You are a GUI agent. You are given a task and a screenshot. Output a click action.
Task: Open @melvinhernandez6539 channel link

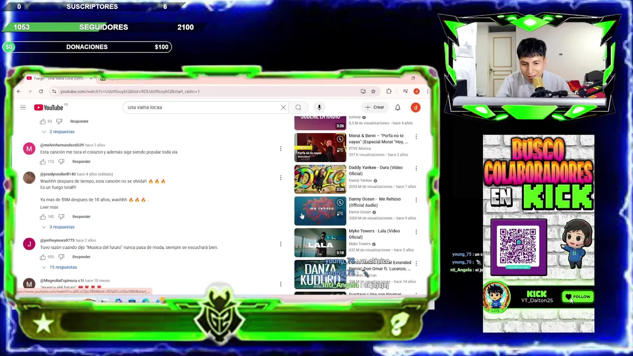62,145
